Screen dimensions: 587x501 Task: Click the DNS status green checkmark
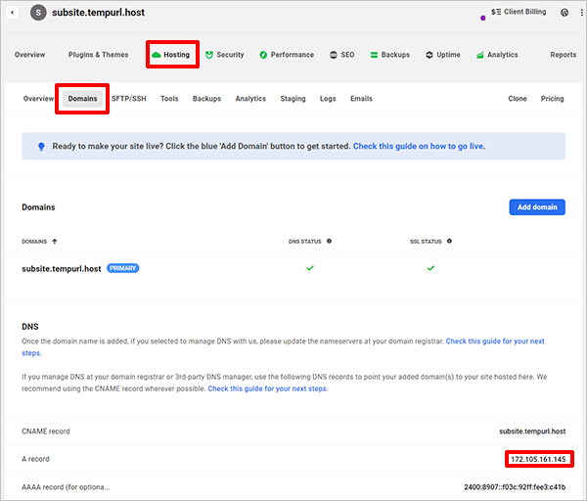pos(310,268)
